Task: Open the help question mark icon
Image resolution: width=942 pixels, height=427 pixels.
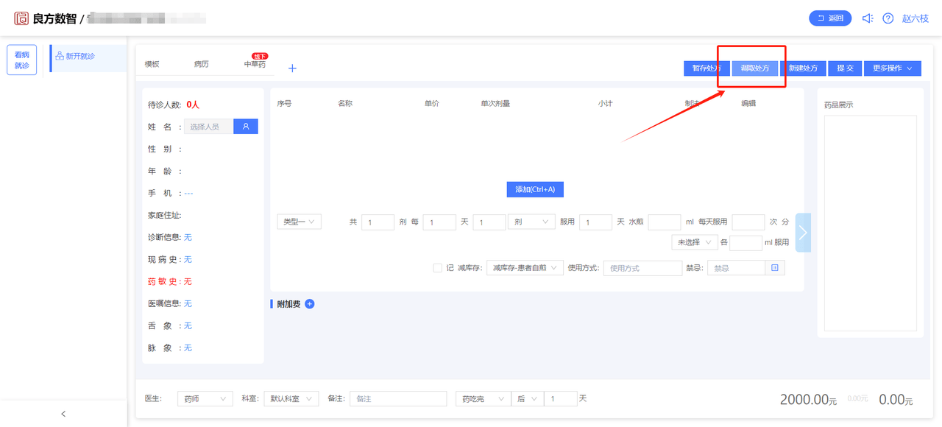Action: tap(888, 18)
